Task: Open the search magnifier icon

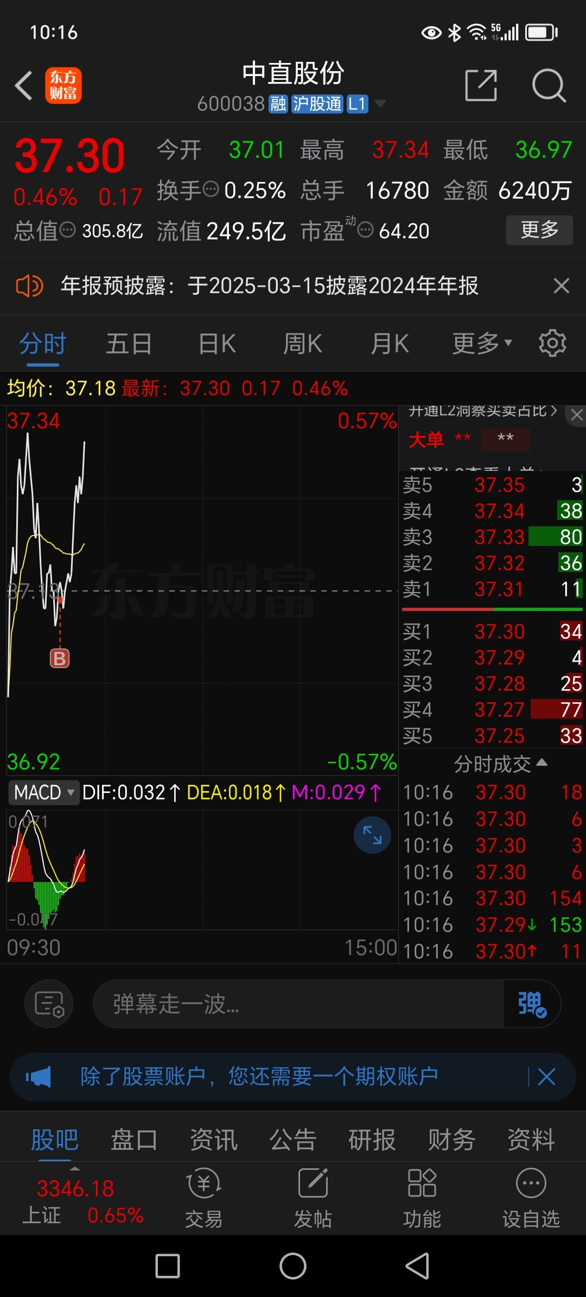Action: click(x=549, y=85)
